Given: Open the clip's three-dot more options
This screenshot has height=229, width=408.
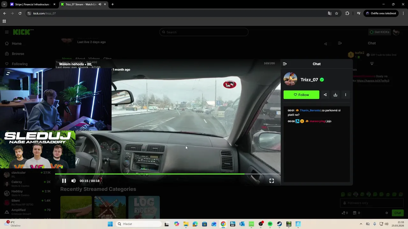Looking at the screenshot, I should click(346, 95).
